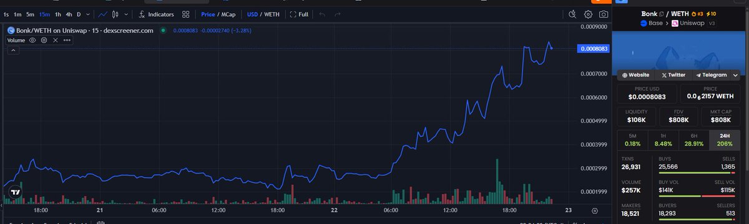Switch quote currency to USD
749x224 pixels.
tap(252, 14)
